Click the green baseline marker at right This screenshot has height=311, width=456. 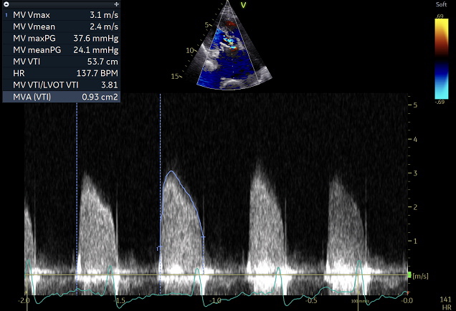click(x=409, y=275)
